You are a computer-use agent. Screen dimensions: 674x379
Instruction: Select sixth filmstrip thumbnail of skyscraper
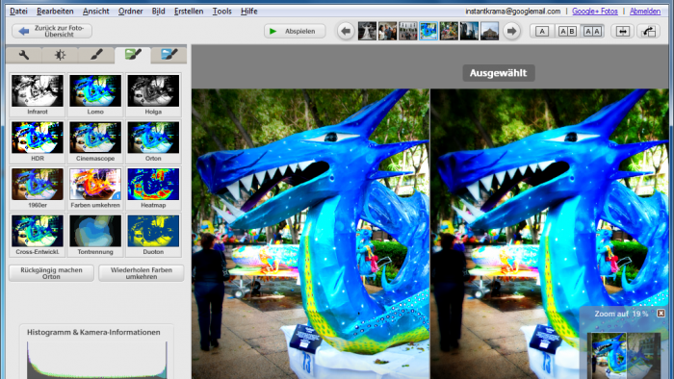coord(469,32)
